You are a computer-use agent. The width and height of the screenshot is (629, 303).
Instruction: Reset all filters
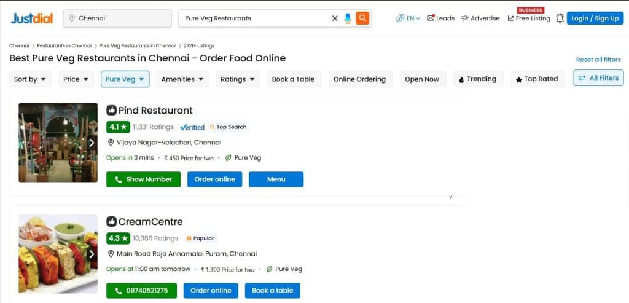click(x=598, y=60)
